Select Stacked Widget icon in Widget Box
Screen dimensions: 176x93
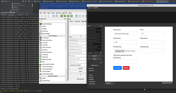coord(41,24)
